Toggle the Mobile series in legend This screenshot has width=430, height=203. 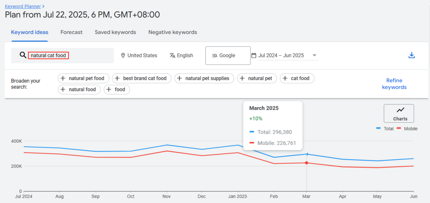coord(407,129)
